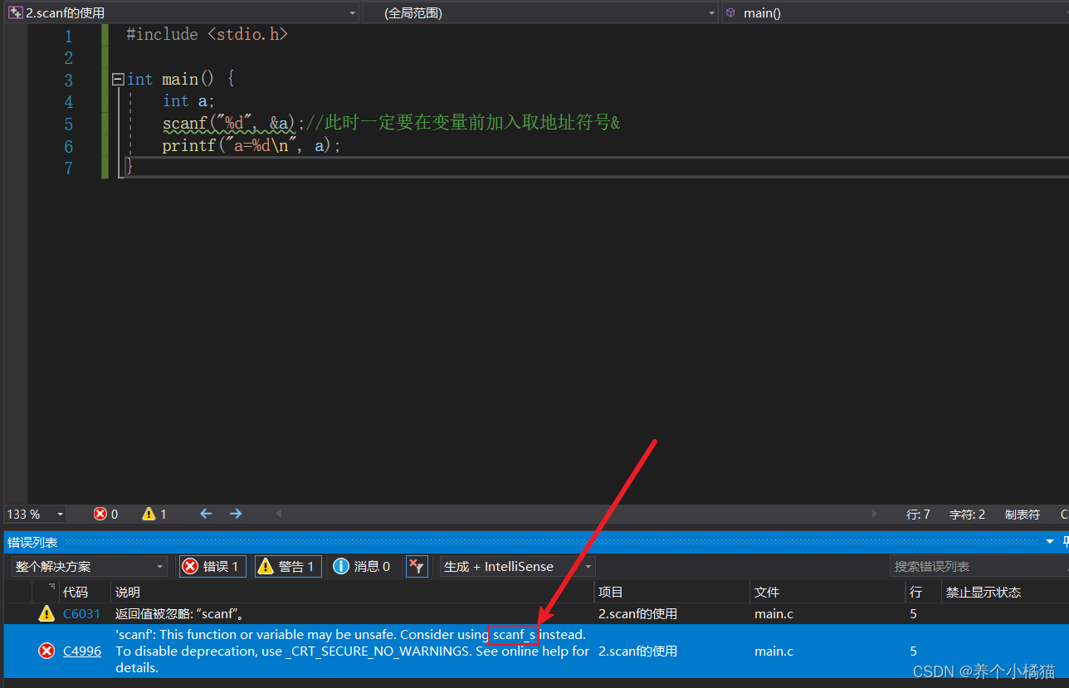
Task: Click the red error icon in C4996 row
Action: 46,651
